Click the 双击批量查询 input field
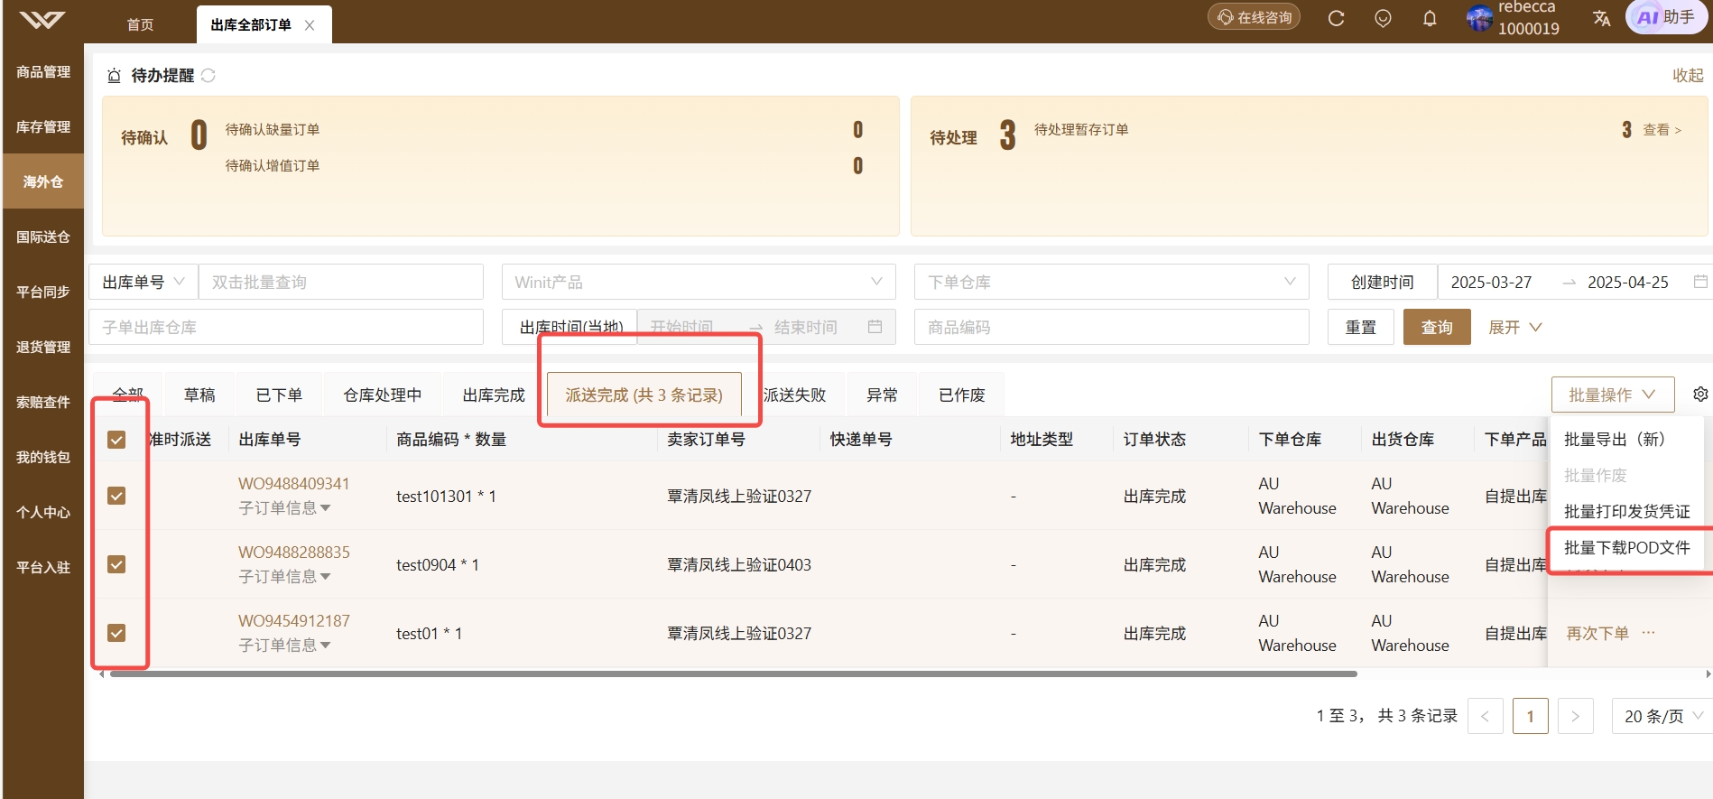The width and height of the screenshot is (1713, 799). (341, 282)
